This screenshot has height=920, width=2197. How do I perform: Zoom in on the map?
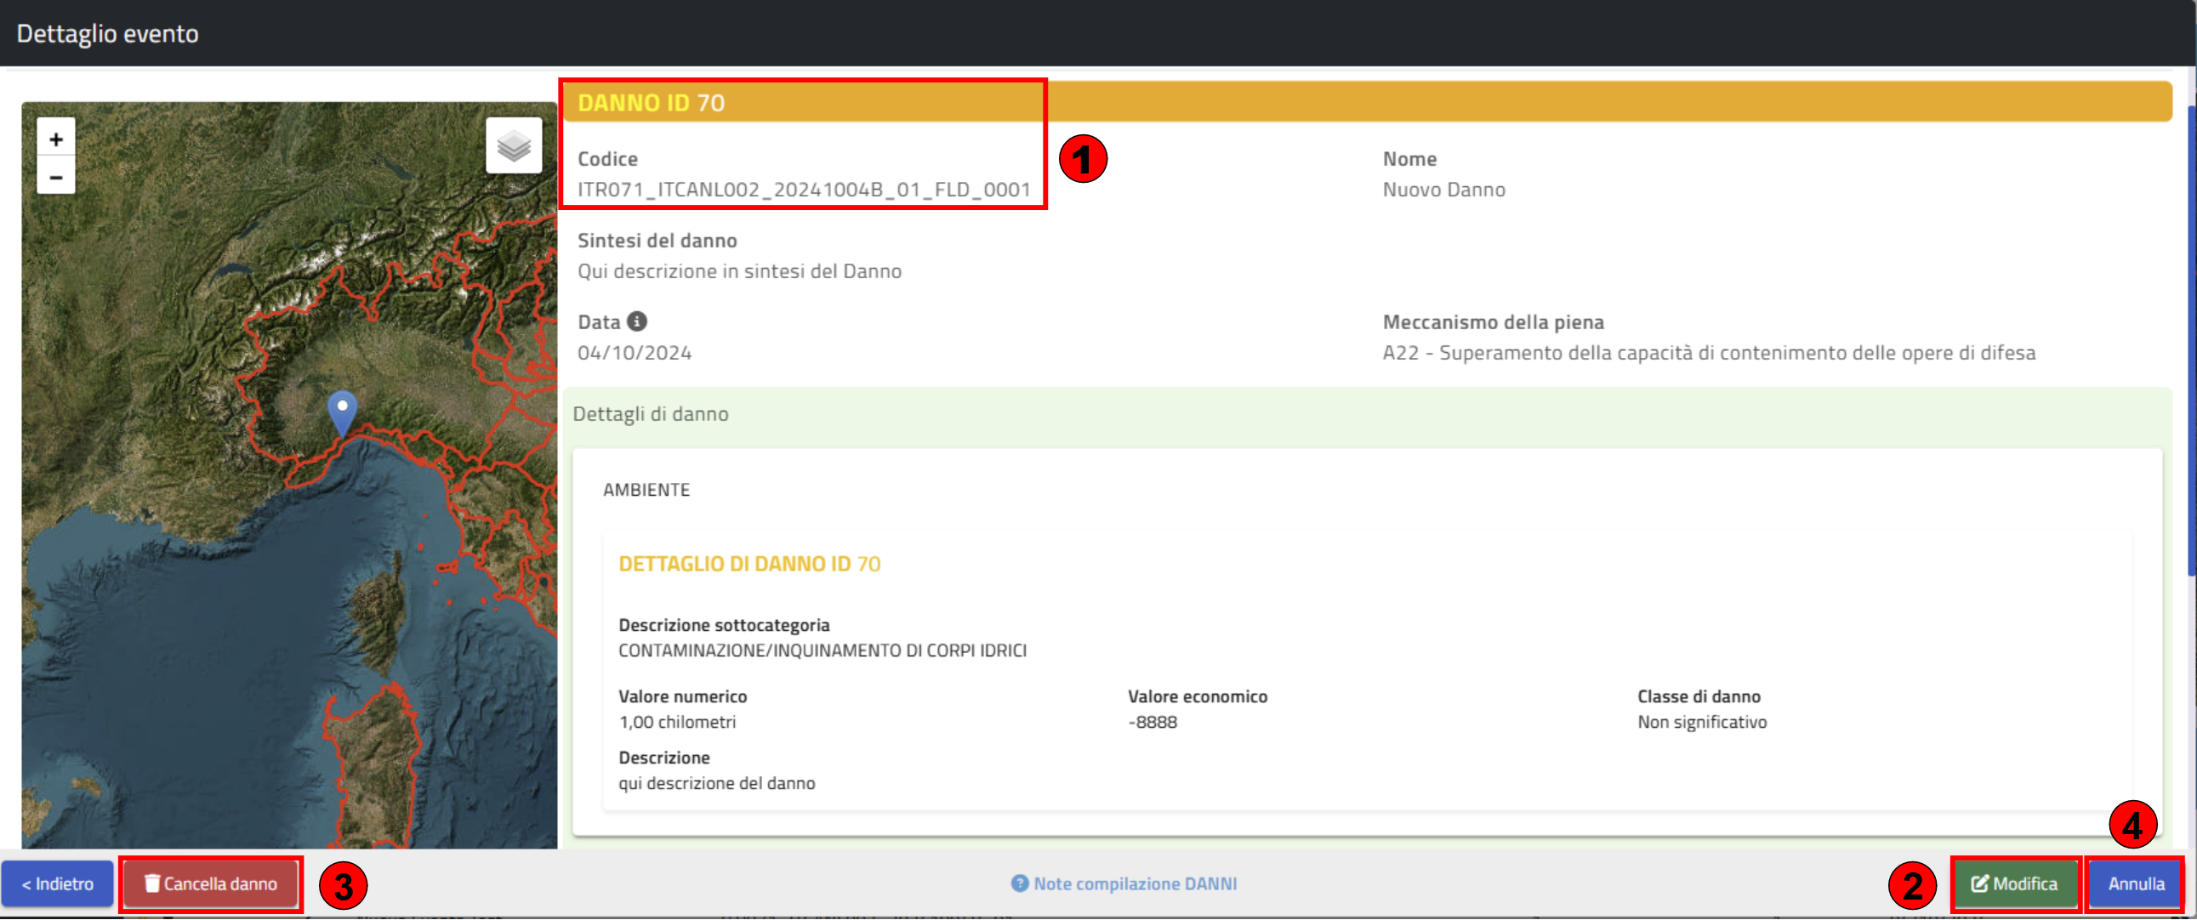pyautogui.click(x=55, y=139)
